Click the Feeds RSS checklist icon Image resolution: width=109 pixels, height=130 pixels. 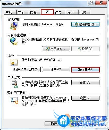(x=14, y=100)
